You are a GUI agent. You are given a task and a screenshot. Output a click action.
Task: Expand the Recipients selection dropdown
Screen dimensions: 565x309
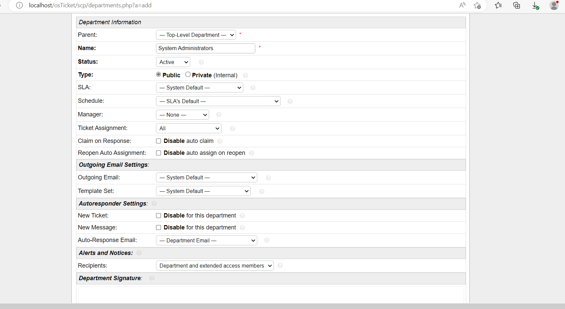[214, 266]
